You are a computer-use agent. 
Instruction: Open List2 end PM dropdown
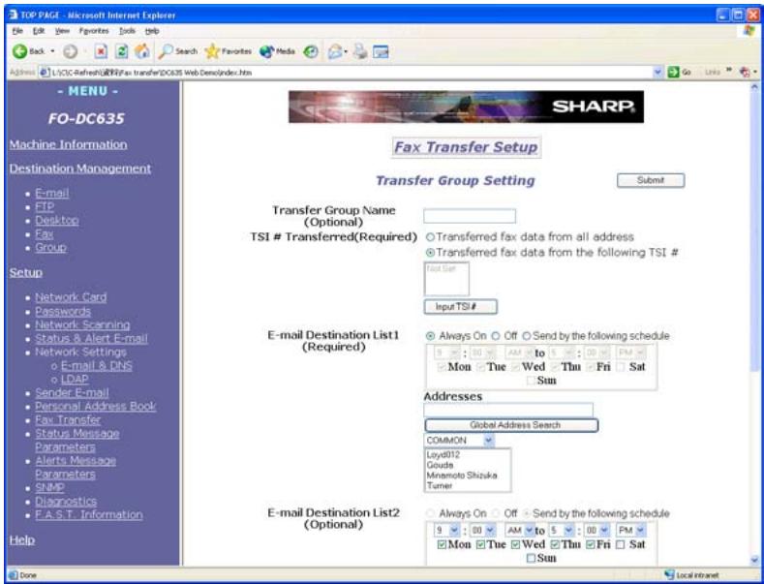point(631,530)
